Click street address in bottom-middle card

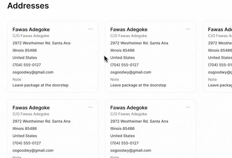pyautogui.click(x=139, y=121)
